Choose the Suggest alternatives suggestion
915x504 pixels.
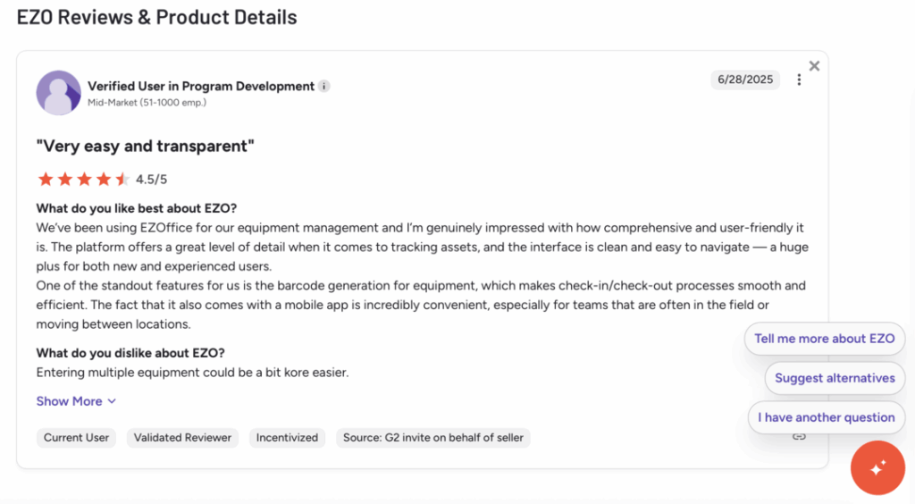click(835, 378)
